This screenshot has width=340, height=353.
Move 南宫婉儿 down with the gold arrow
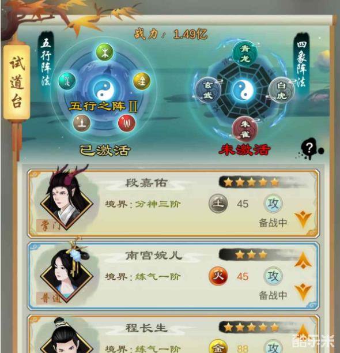(303, 292)
